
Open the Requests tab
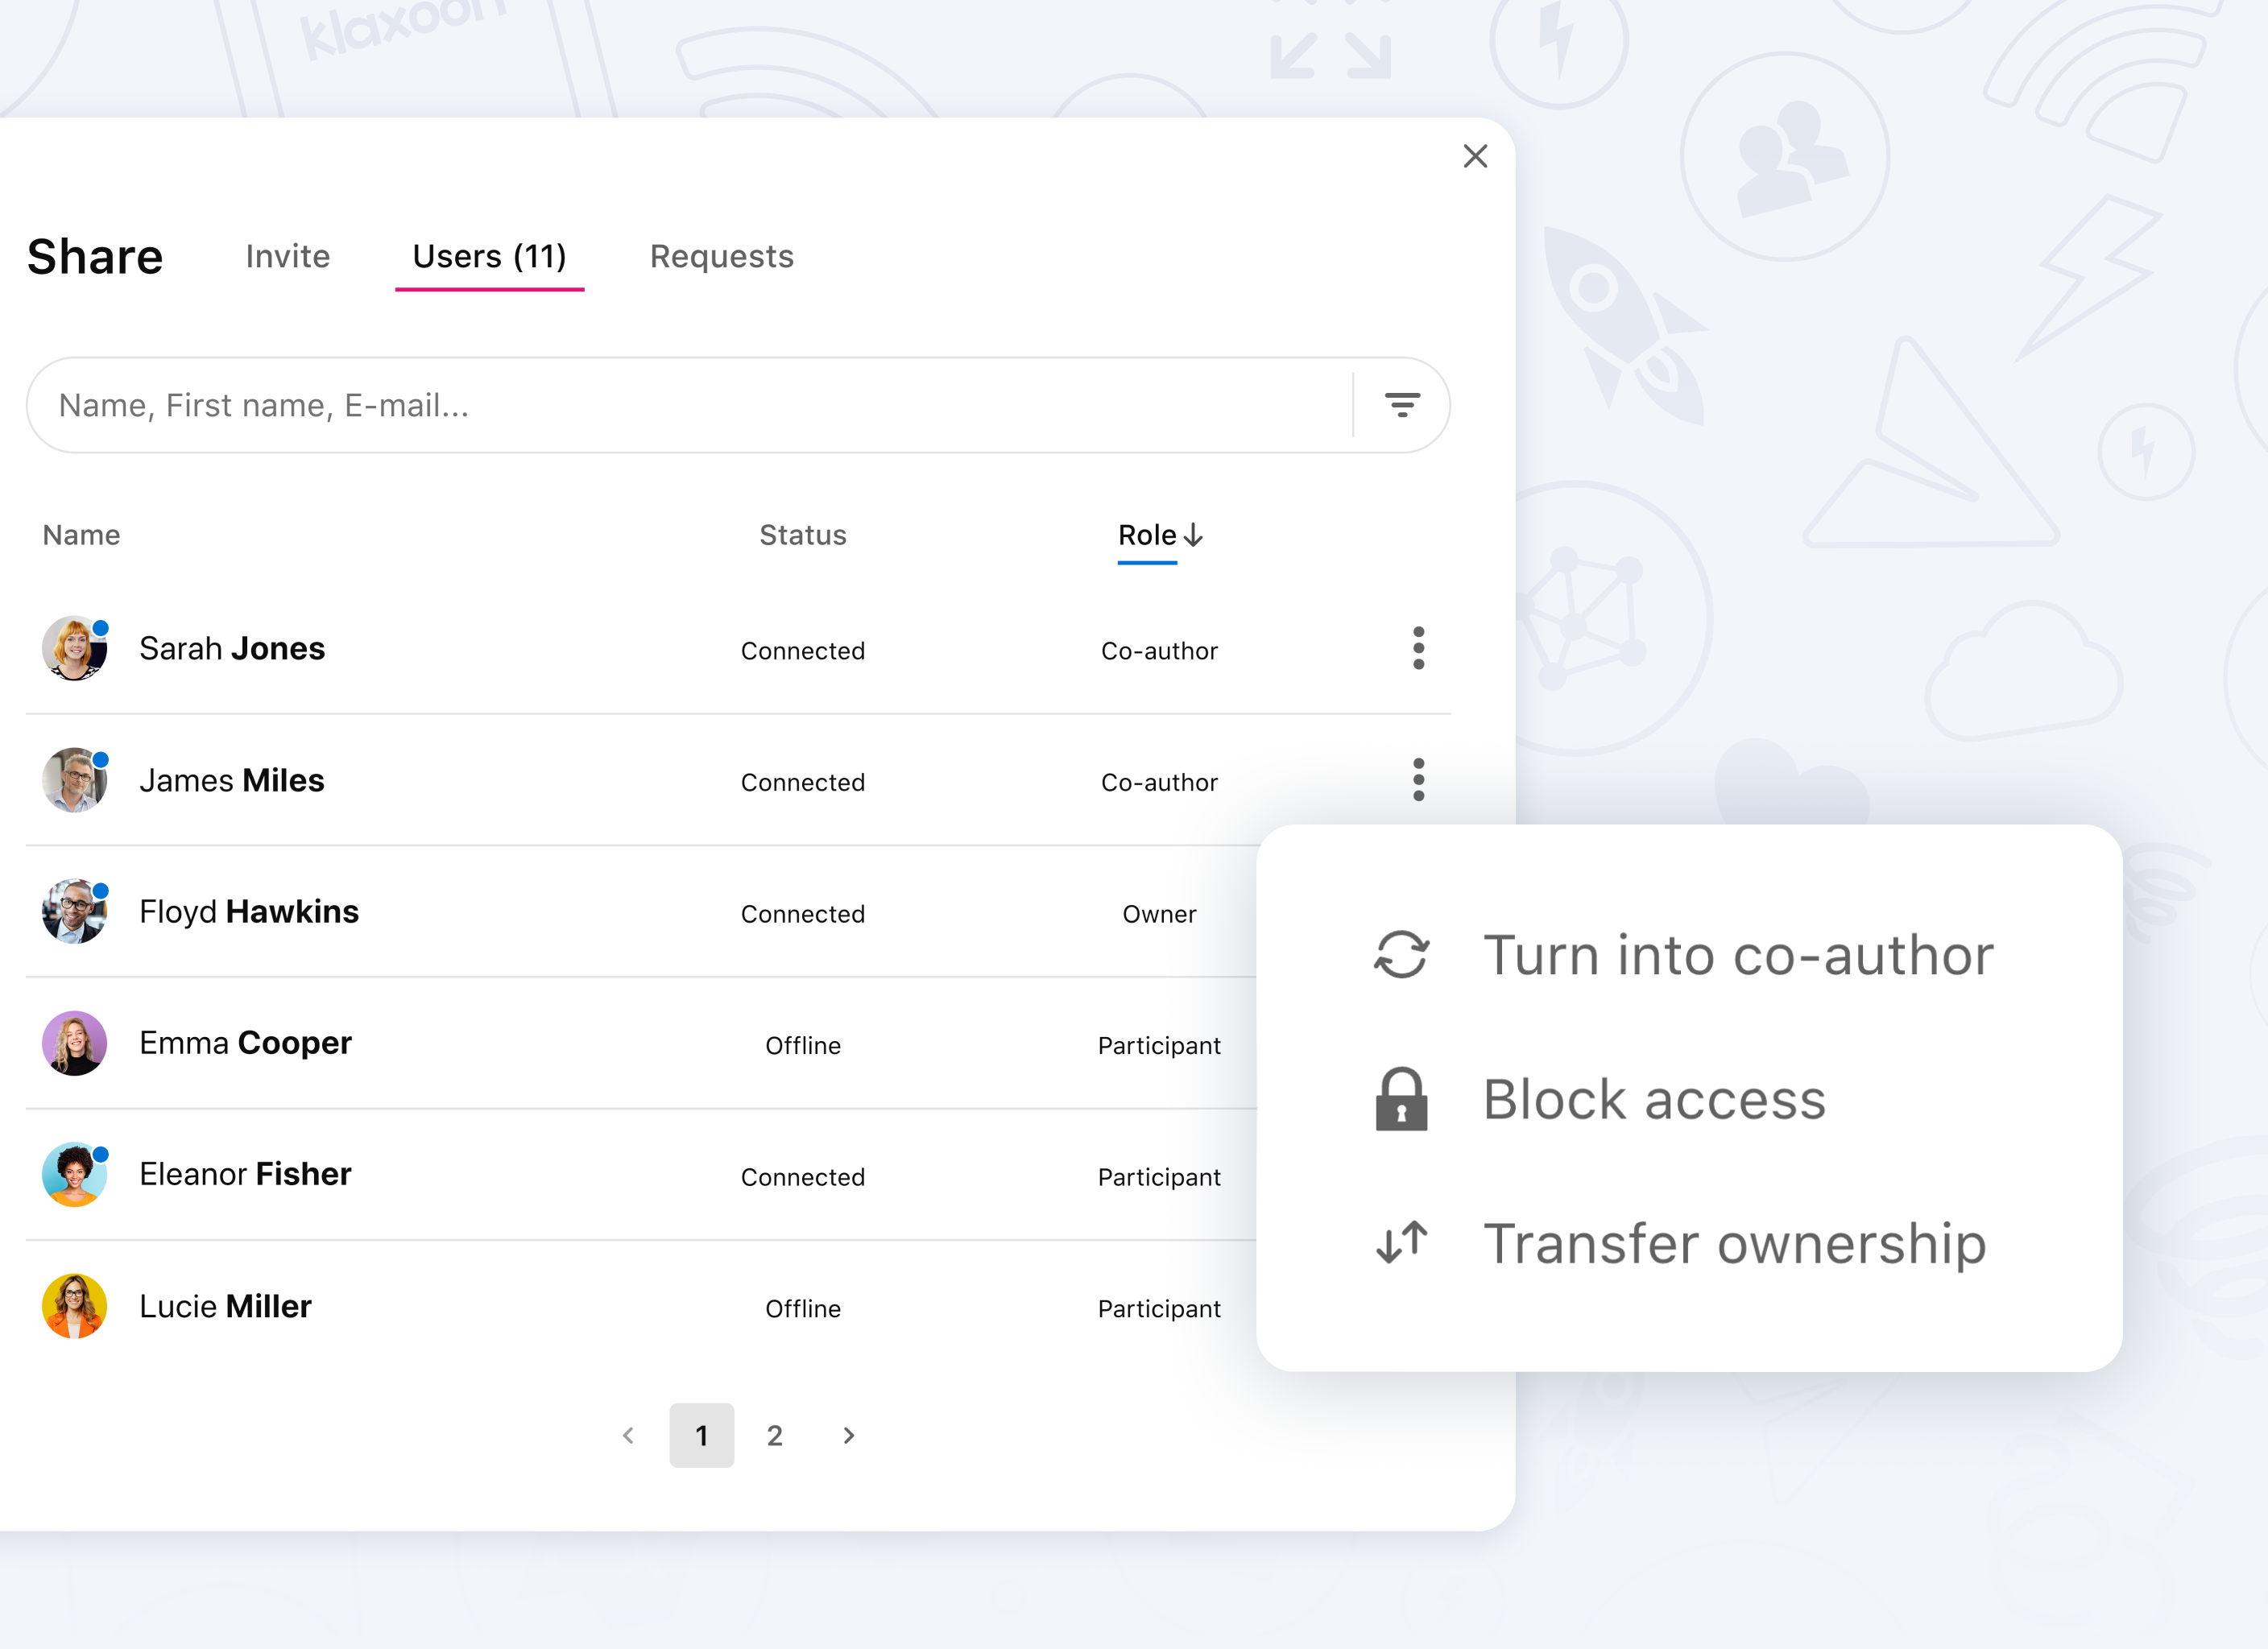[721, 256]
